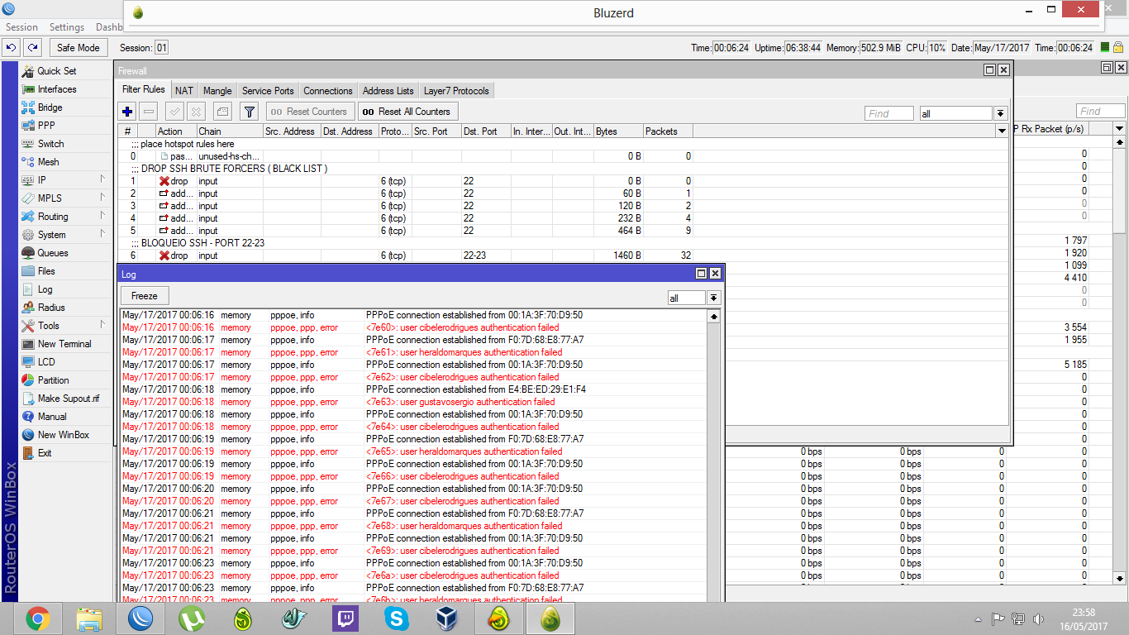This screenshot has width=1129, height=635.
Task: Click the Freeze button in Log
Action: tap(145, 296)
